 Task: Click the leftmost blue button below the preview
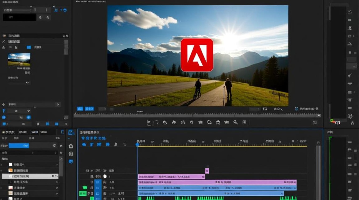pyautogui.click(x=80, y=109)
